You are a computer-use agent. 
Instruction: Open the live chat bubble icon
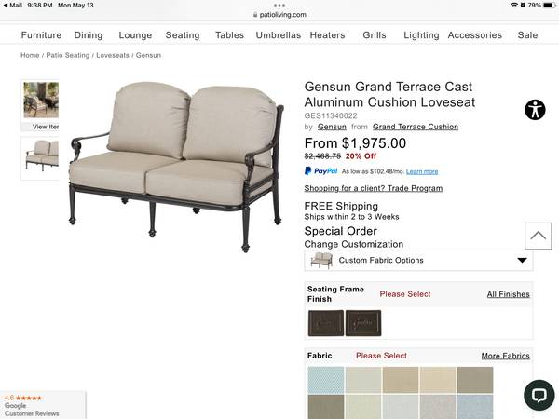pos(539,395)
